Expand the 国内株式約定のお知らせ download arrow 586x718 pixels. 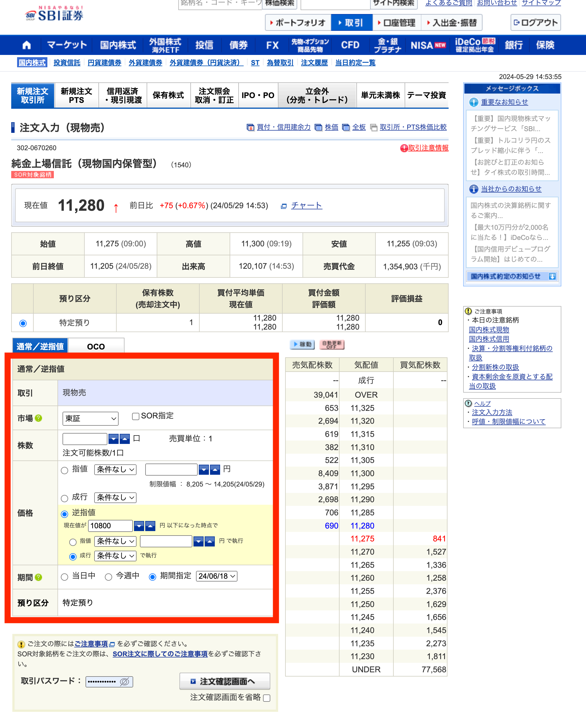(552, 276)
